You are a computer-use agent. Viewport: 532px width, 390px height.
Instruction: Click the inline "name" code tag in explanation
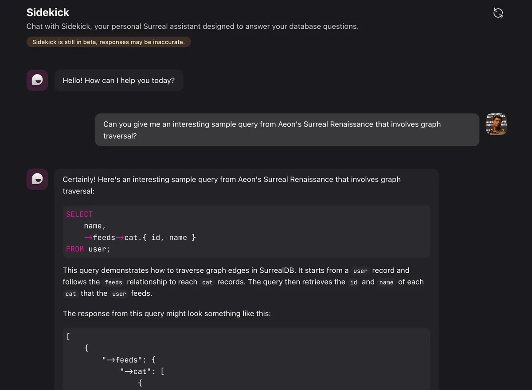(386, 282)
